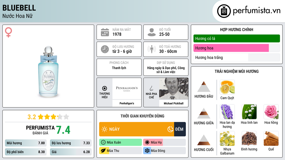Click the orange Ngày usage bar

click(137, 129)
